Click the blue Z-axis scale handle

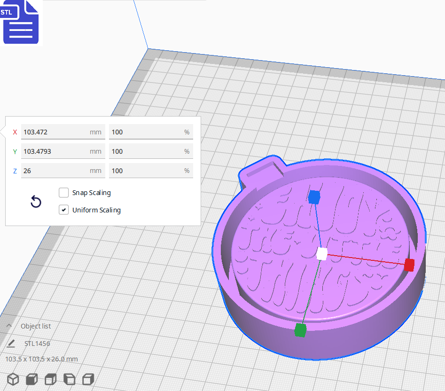click(x=313, y=197)
